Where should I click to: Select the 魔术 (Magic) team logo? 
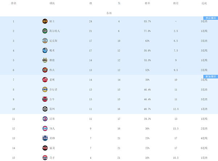(x=45, y=51)
